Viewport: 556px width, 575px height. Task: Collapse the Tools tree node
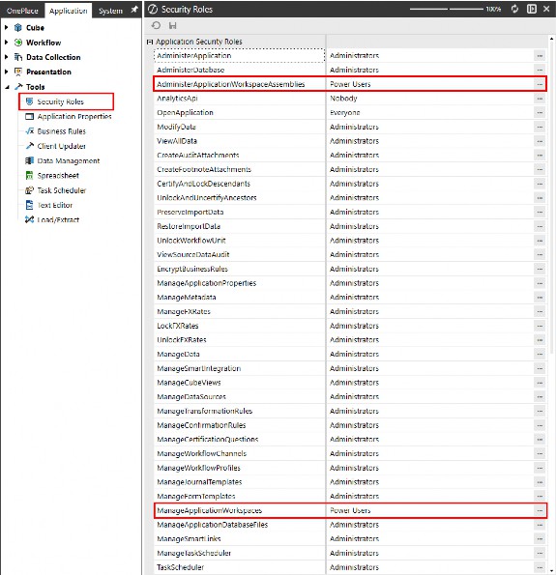7,87
